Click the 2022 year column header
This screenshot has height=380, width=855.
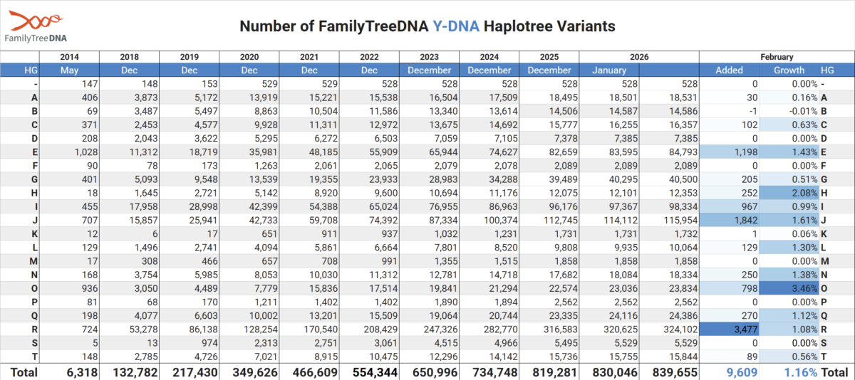[368, 57]
